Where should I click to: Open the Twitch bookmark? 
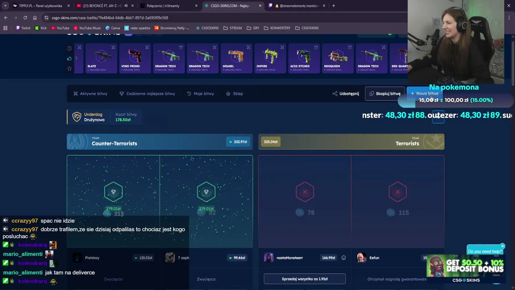23,28
